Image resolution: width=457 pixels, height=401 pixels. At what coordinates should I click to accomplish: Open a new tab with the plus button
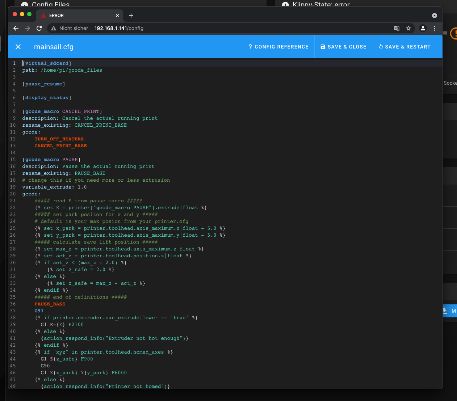pos(131,16)
